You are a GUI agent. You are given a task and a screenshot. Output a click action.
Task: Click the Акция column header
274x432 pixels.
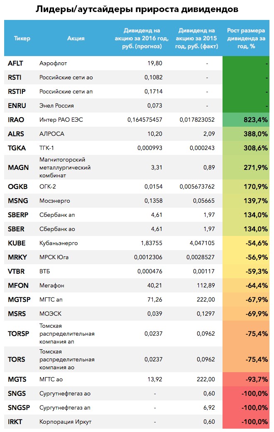76,38
